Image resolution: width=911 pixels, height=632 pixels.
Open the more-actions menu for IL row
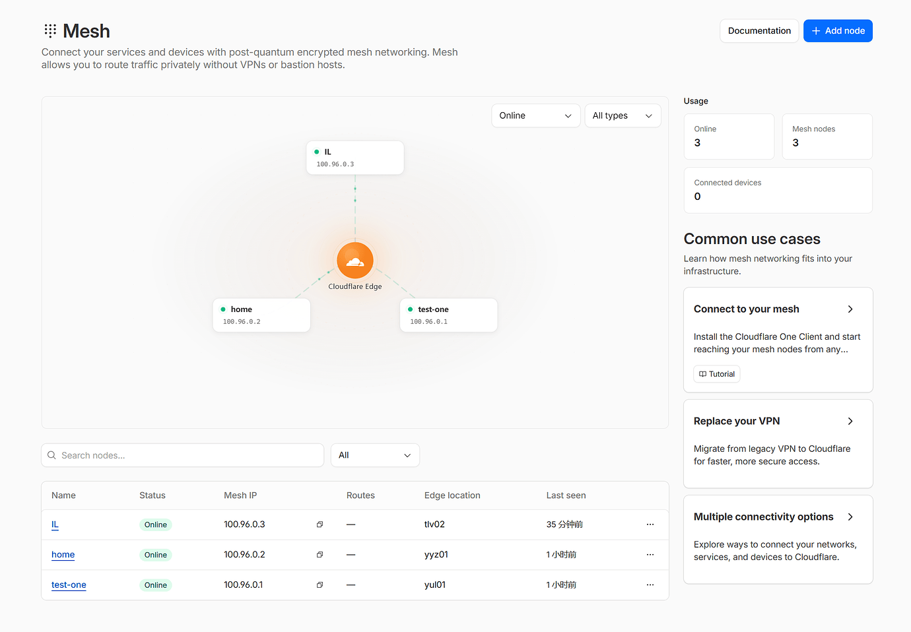[x=650, y=524]
